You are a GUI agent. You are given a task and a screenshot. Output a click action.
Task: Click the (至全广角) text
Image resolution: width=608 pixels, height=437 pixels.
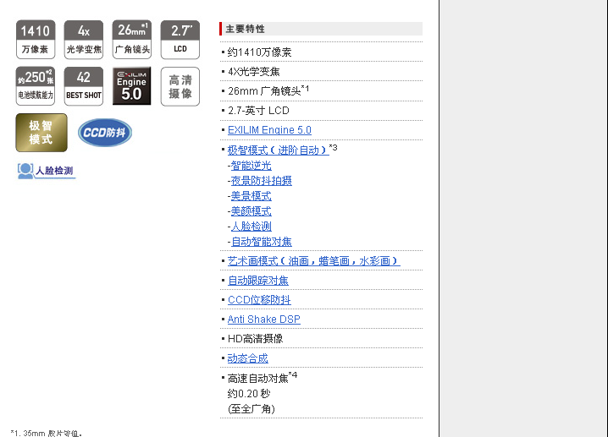click(x=251, y=409)
